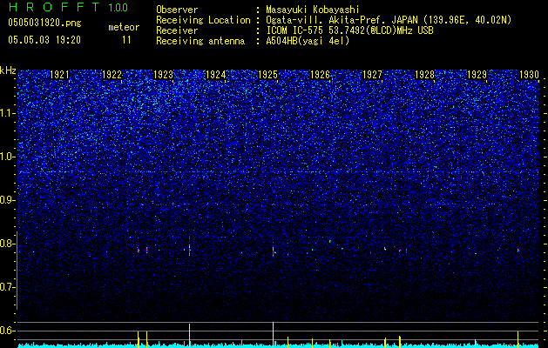Click the 0.6 kHz axis tick label

[x=7, y=331]
